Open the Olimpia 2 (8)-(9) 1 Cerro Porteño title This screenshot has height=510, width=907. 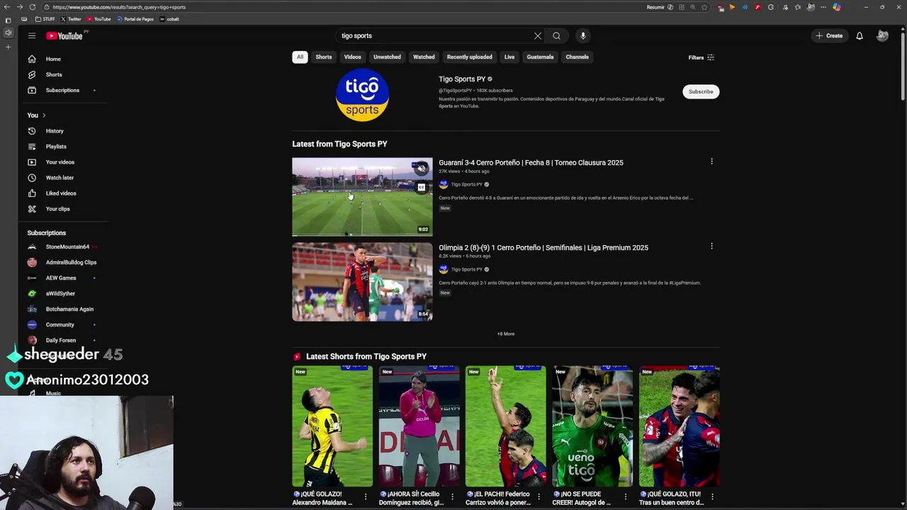click(543, 248)
